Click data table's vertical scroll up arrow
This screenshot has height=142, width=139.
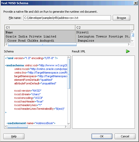point(132,32)
